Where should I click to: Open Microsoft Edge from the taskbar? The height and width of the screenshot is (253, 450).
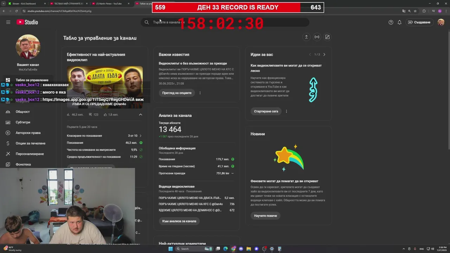[x=225, y=249]
